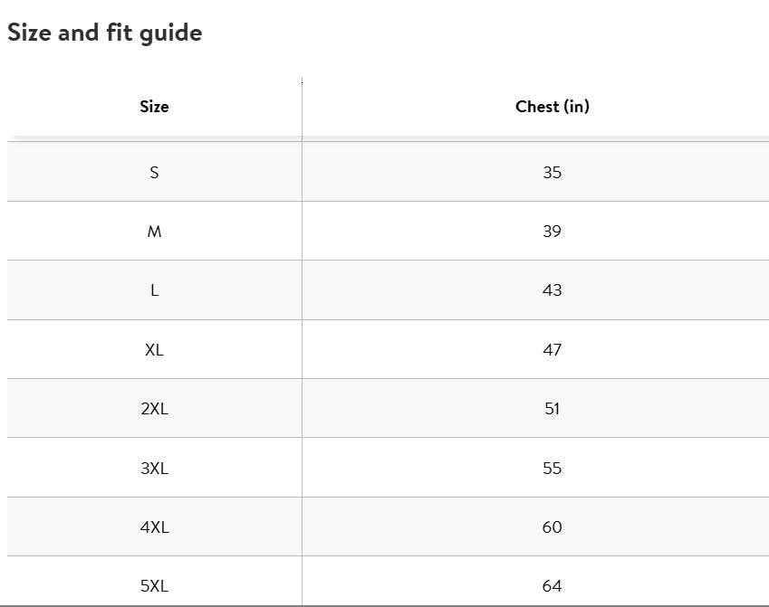Click the horizontal scrollbar at table bottom

(x=384, y=606)
